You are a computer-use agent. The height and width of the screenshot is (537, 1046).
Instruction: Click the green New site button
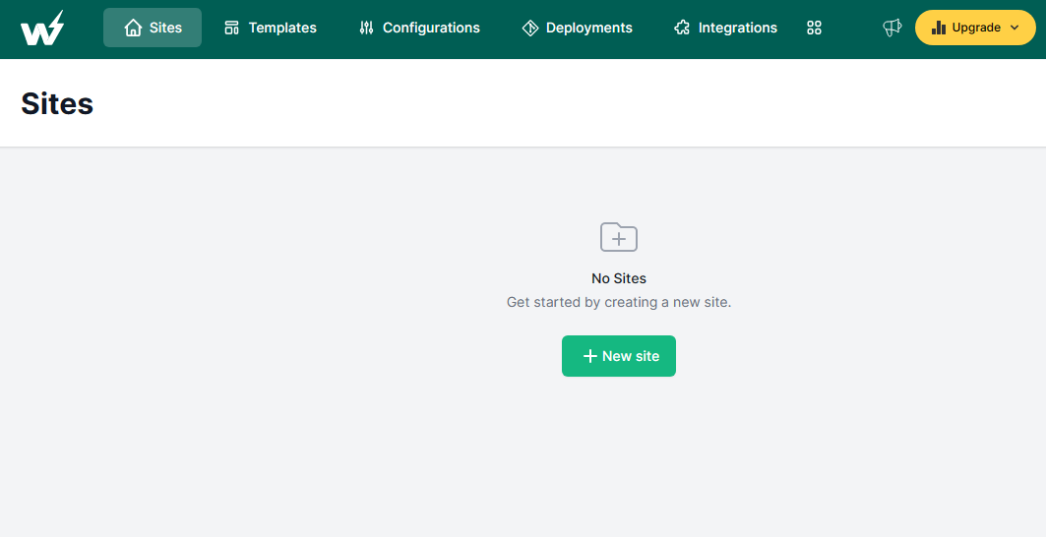pyautogui.click(x=619, y=356)
